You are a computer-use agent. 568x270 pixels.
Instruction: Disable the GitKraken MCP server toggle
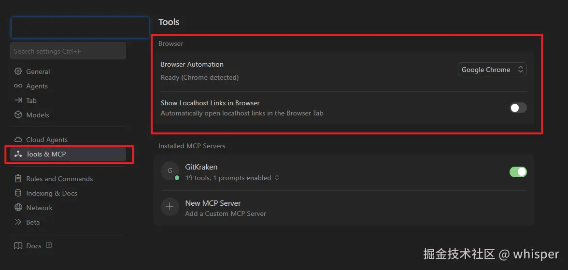point(518,172)
